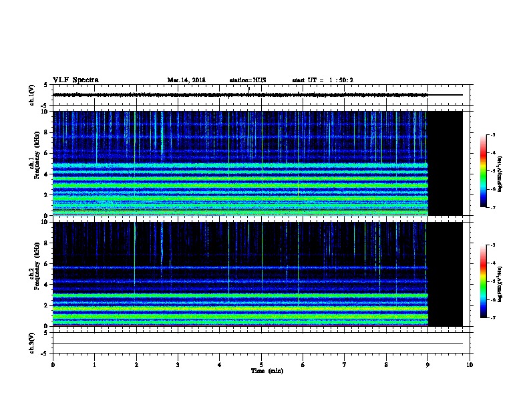Click the "-7" label on ch.2 color bar

pyautogui.click(x=492, y=318)
